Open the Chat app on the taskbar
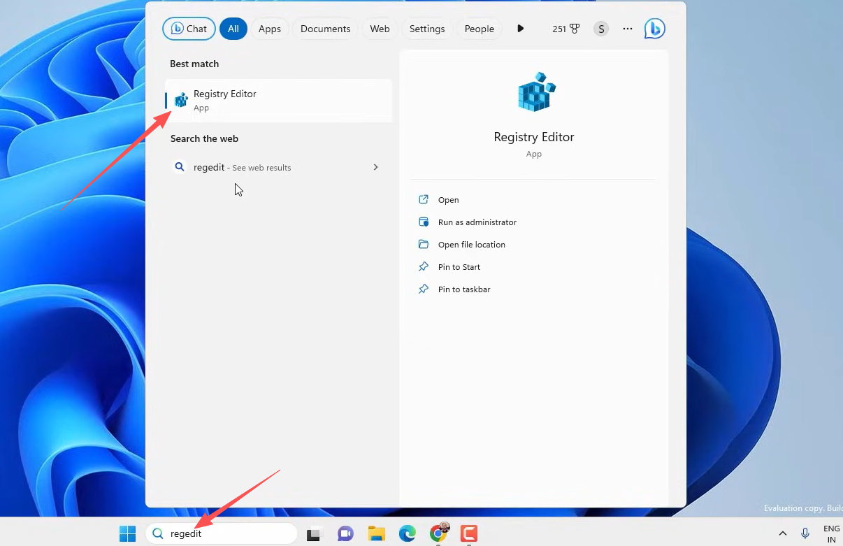843x546 pixels. tap(345, 533)
